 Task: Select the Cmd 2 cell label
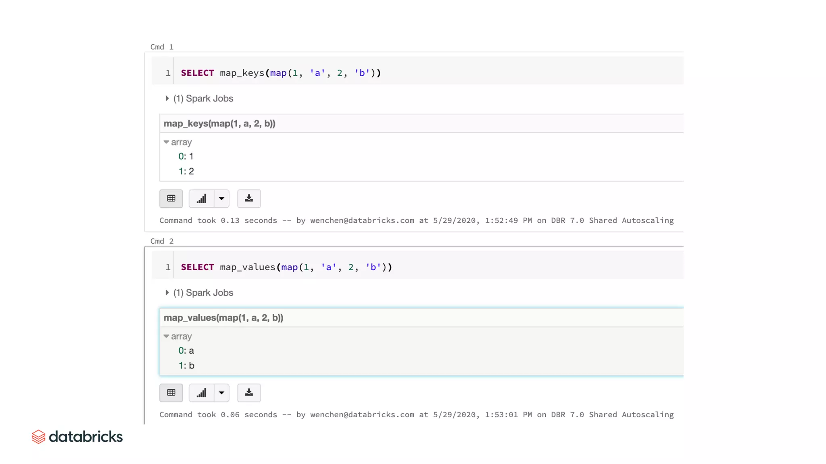click(x=162, y=241)
